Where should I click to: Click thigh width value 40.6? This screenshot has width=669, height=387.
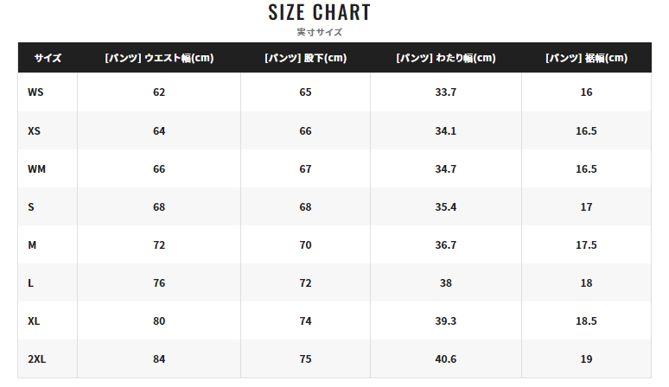tap(446, 359)
